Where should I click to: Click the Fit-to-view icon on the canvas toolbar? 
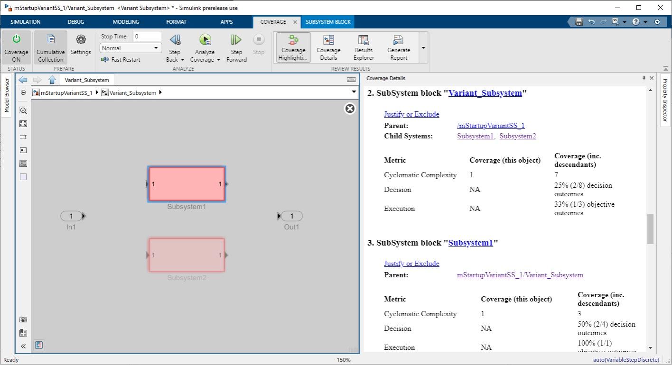[23, 124]
